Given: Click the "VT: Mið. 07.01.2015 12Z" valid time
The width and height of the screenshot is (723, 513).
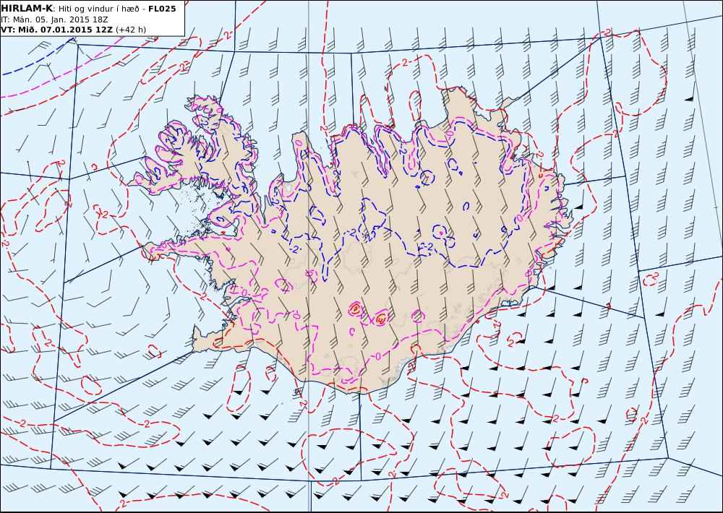Looking at the screenshot, I should coord(56,30).
